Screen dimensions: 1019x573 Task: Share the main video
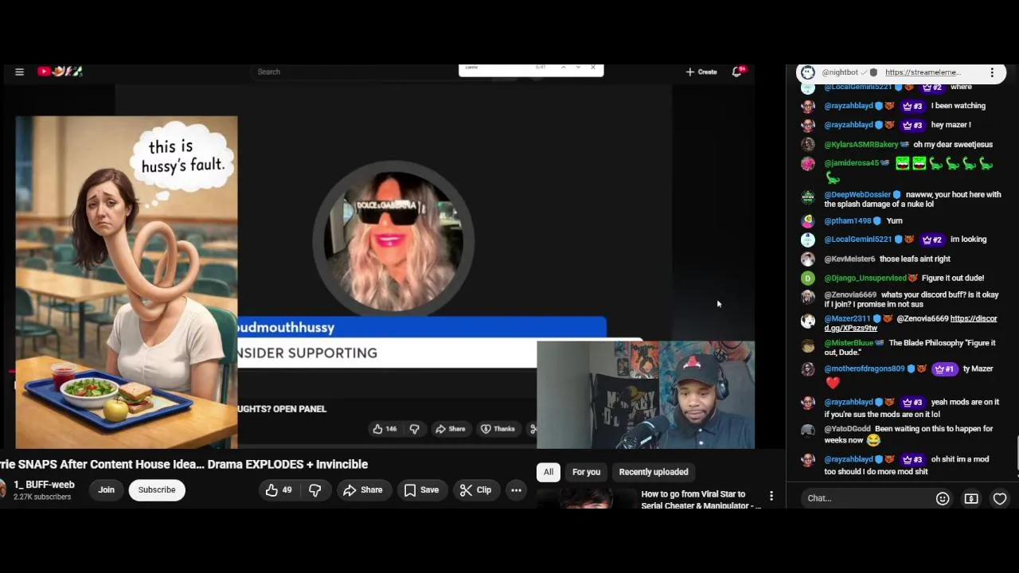(363, 490)
